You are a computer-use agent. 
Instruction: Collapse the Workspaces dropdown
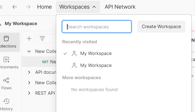pyautogui.click(x=78, y=7)
